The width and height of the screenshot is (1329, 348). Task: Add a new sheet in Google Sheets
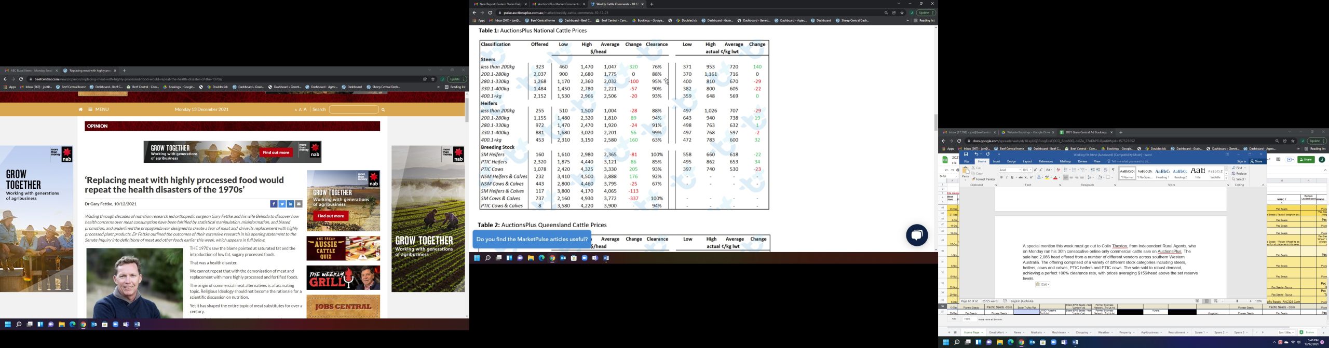[x=949, y=332]
